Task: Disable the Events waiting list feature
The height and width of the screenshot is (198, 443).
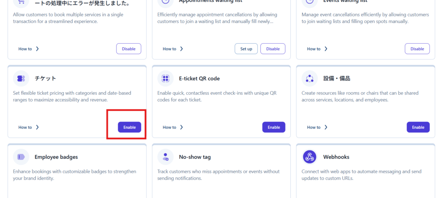Action: pyautogui.click(x=417, y=49)
